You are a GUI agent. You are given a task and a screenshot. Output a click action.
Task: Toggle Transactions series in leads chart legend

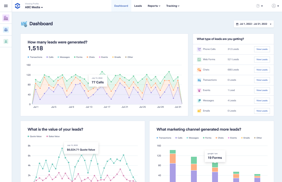(35, 57)
